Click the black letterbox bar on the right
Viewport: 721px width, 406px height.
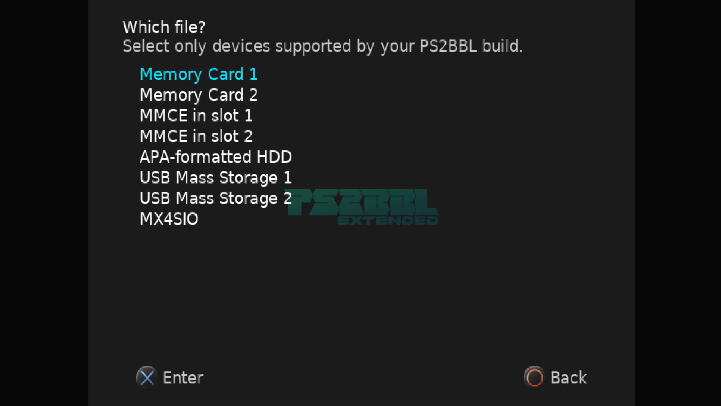tap(678, 203)
